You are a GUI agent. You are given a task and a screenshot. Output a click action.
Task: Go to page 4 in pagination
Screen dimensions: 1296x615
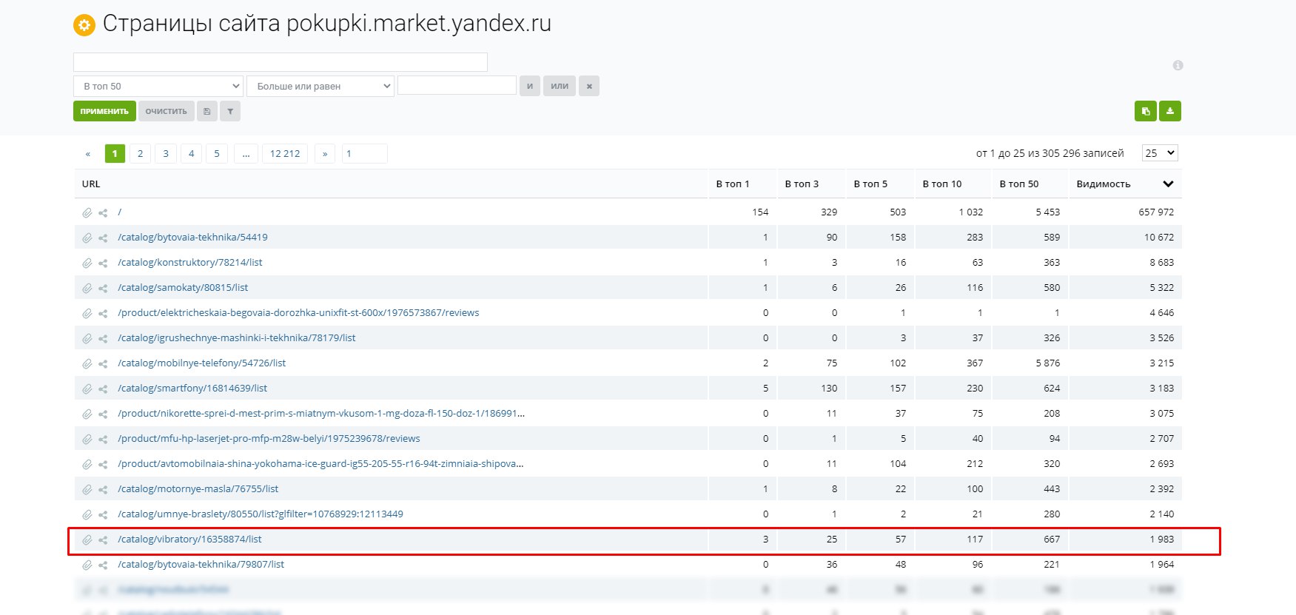click(x=191, y=153)
